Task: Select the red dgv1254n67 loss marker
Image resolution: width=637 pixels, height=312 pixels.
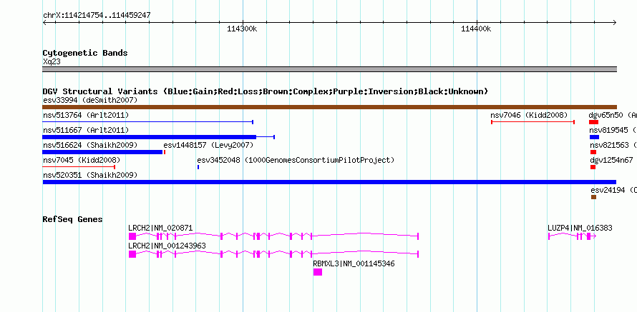Action: pos(593,167)
